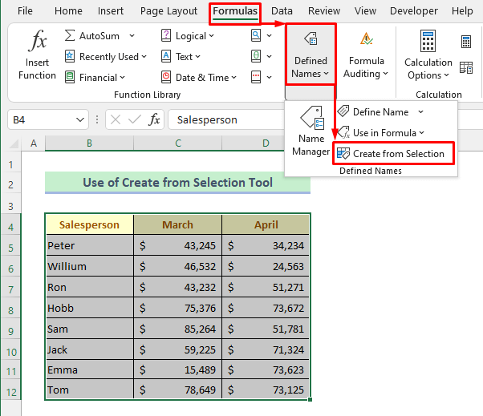Open the Date & Time functions menu
The height and width of the screenshot is (416, 483).
pos(201,78)
